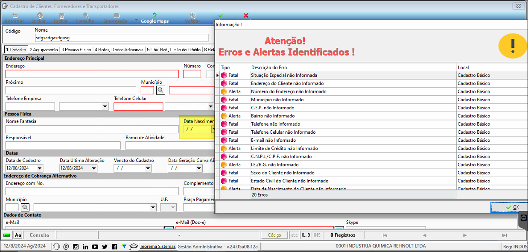Click the graduation cap icon in status bar
Screen dimensions: 528x252
click(134, 246)
